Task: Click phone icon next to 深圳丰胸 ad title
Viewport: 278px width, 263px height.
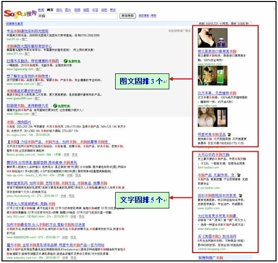Action: tap(241, 196)
